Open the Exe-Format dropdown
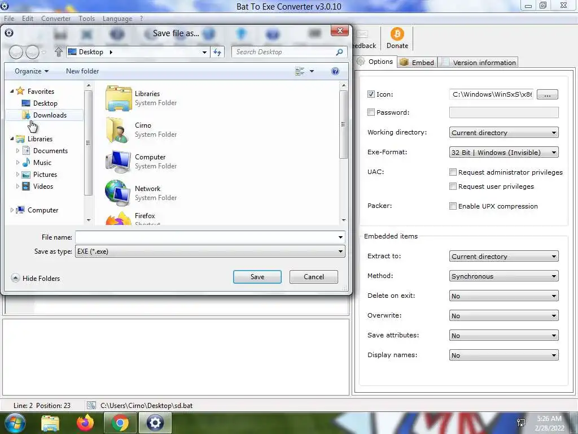Viewport: 578px width, 434px height. [x=503, y=153]
